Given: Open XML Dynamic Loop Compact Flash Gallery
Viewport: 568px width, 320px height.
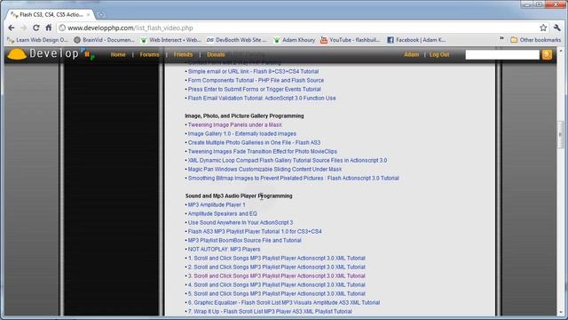Looking at the screenshot, I should coord(288,160).
